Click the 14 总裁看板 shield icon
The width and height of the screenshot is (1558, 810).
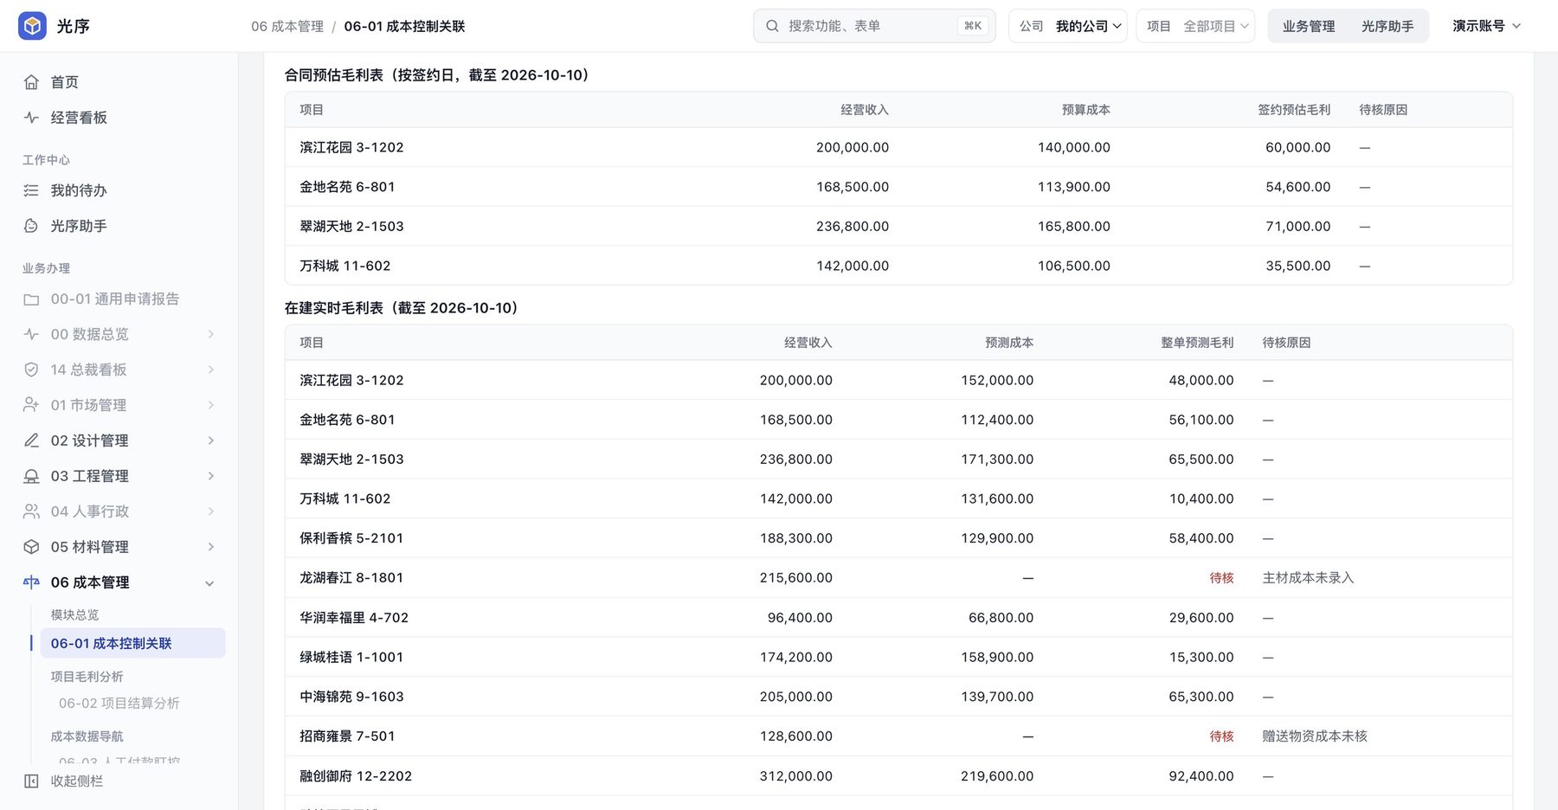point(31,370)
